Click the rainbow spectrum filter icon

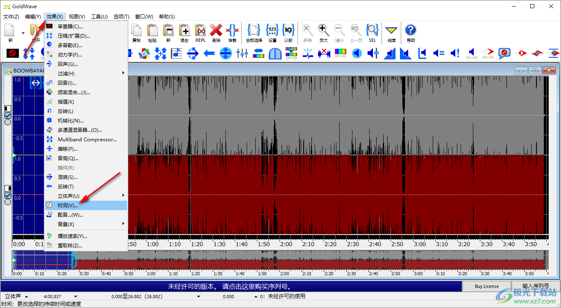(x=341, y=53)
